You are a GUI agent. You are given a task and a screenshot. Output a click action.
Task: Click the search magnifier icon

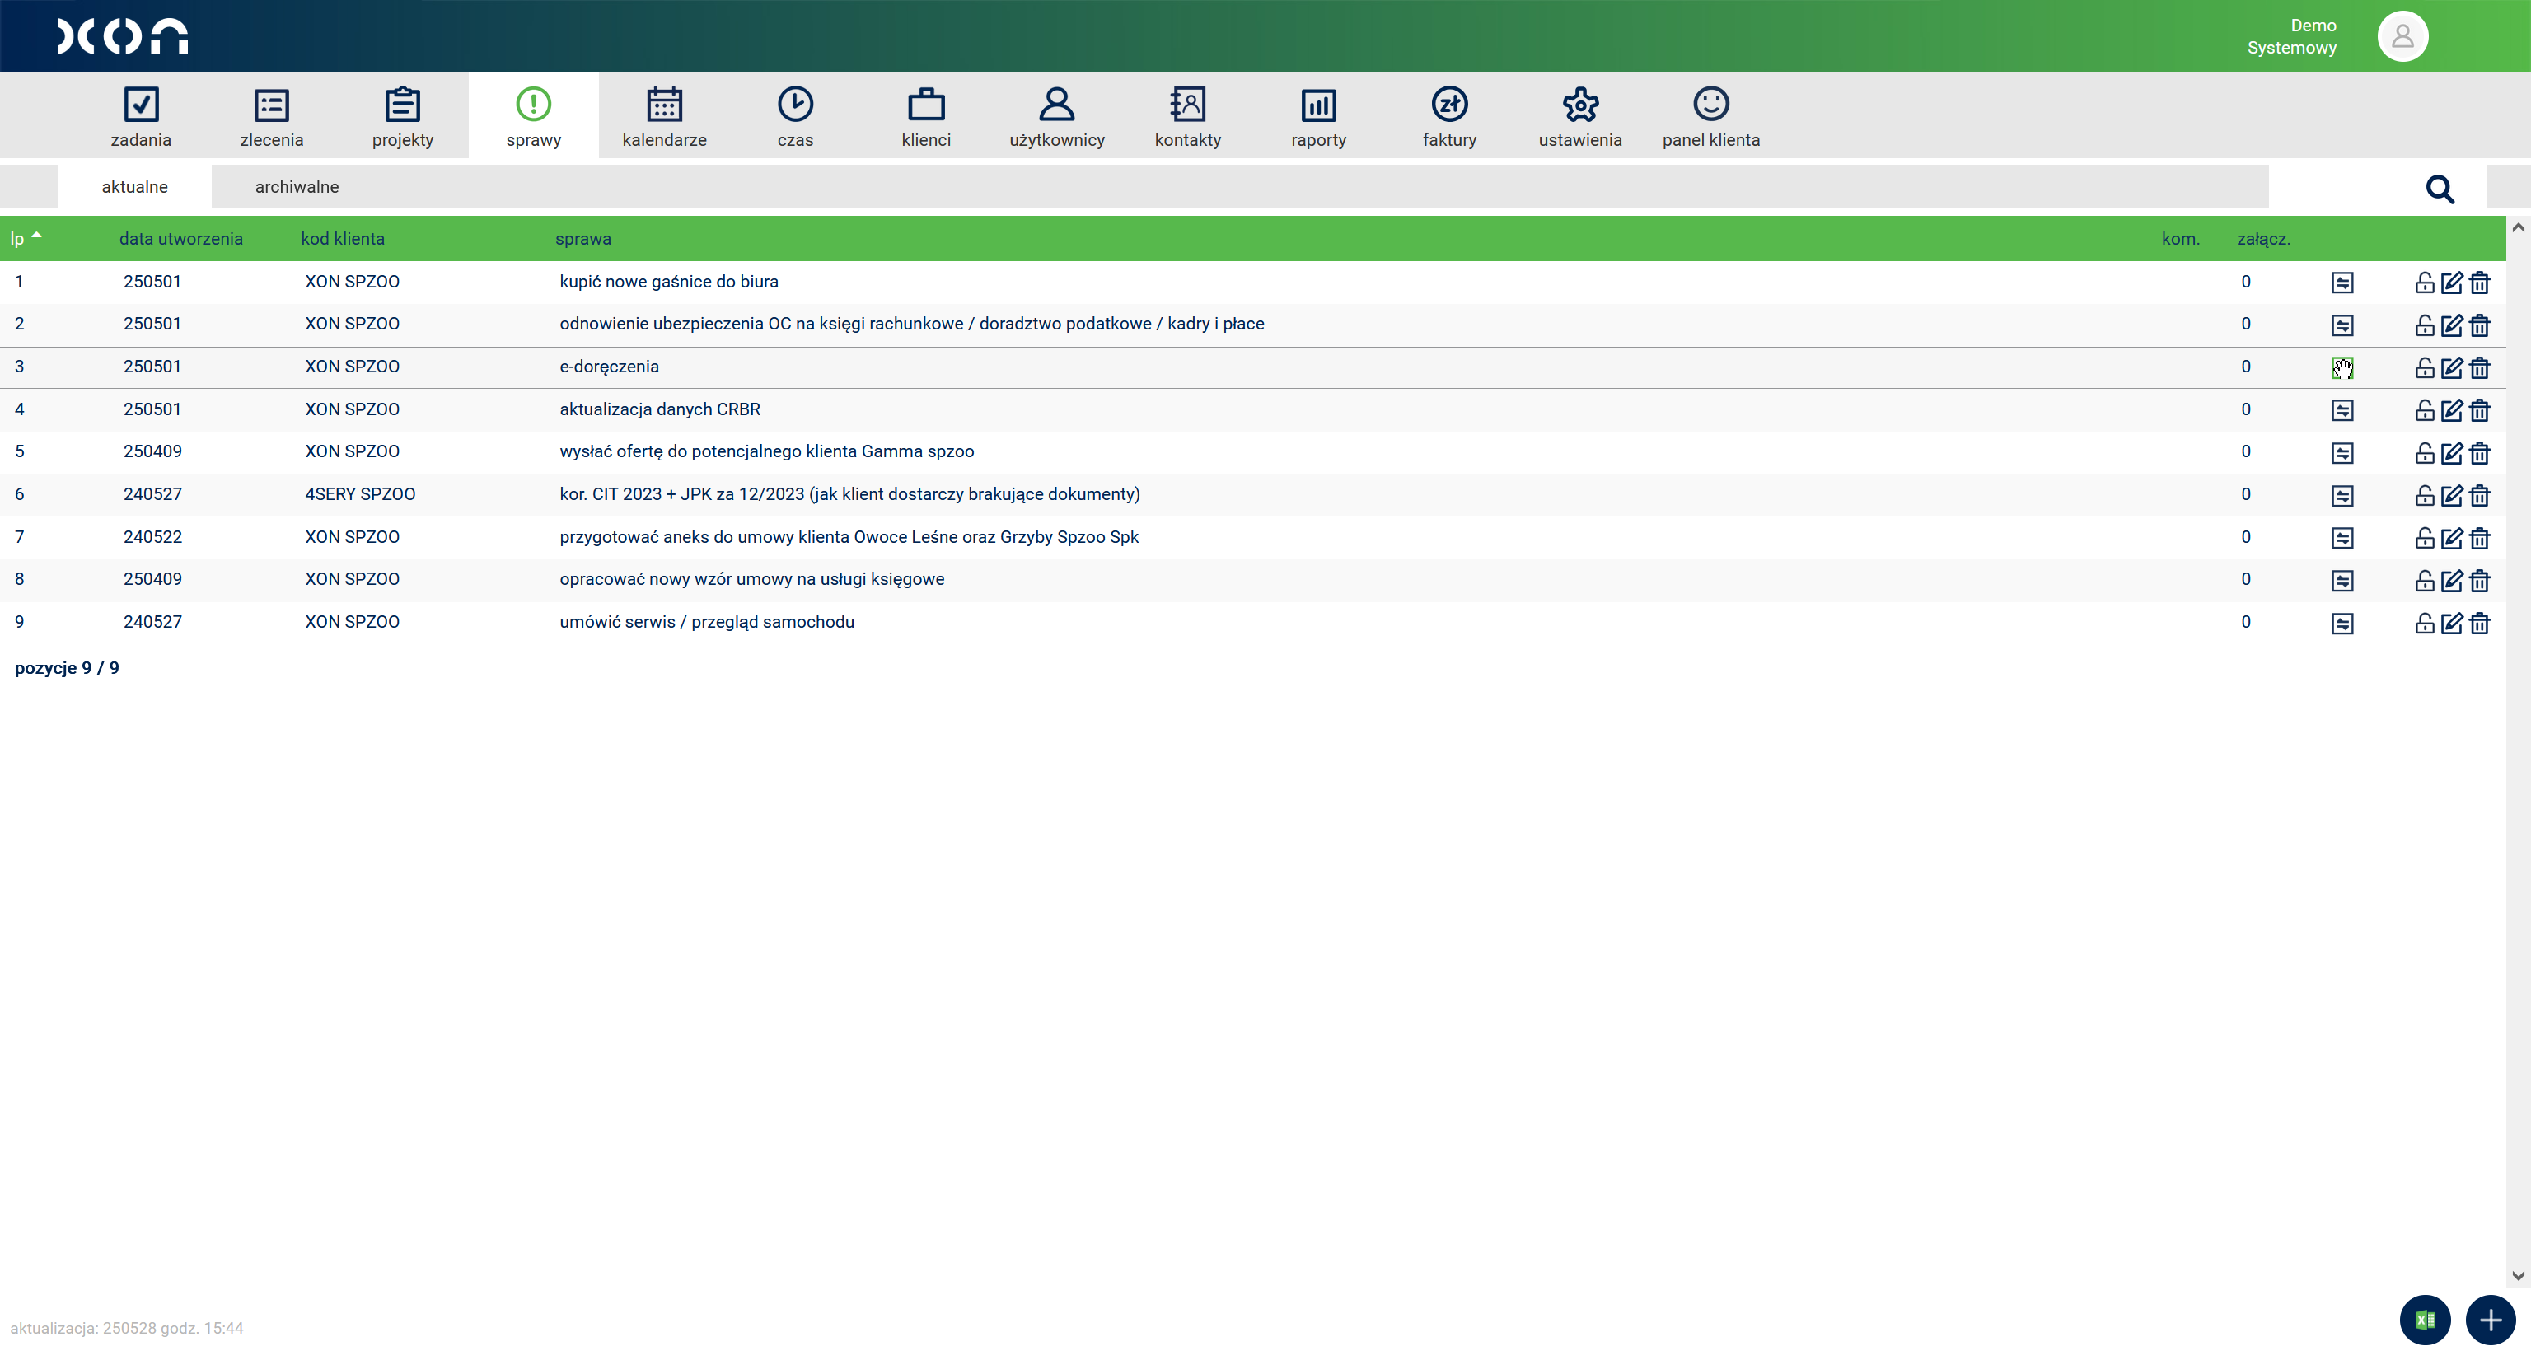(2440, 188)
